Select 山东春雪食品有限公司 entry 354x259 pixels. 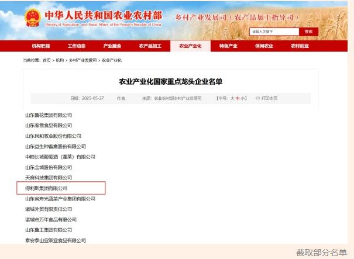coord(49,126)
